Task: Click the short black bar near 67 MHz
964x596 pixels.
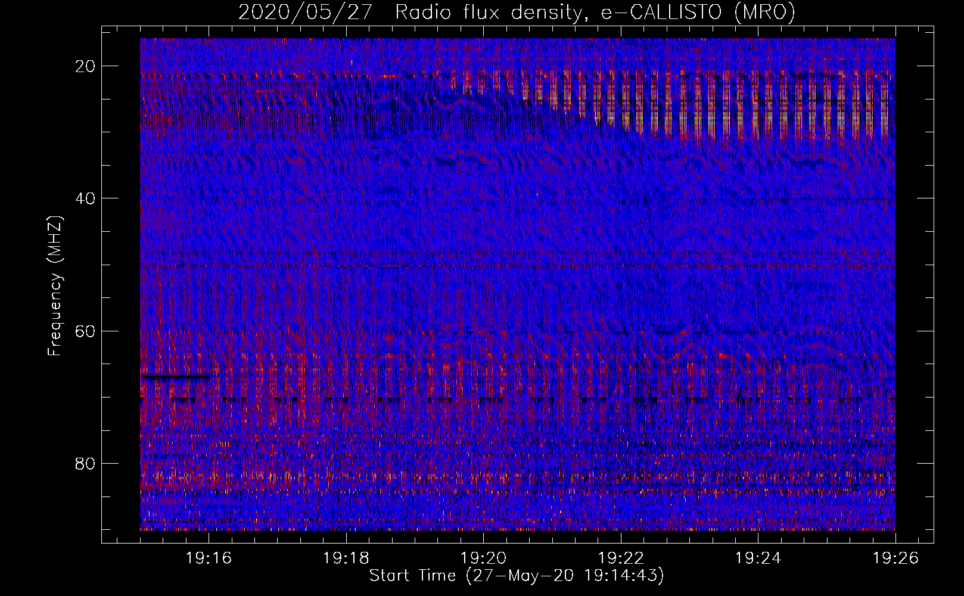Action: point(176,377)
